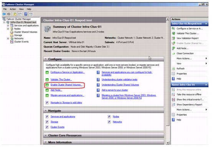Click the Forward arrow toolbar icon
The height and width of the screenshot is (147, 221).
coord(9,14)
